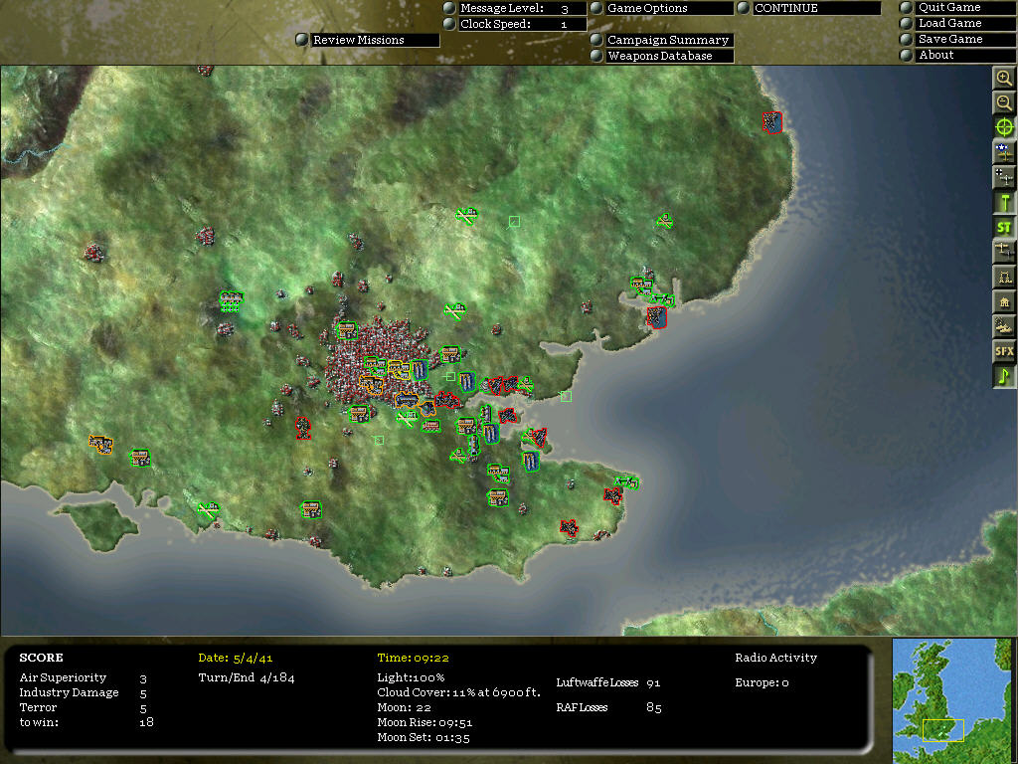Select the green square marker in Thames estuary
The image size is (1018, 764).
(566, 396)
